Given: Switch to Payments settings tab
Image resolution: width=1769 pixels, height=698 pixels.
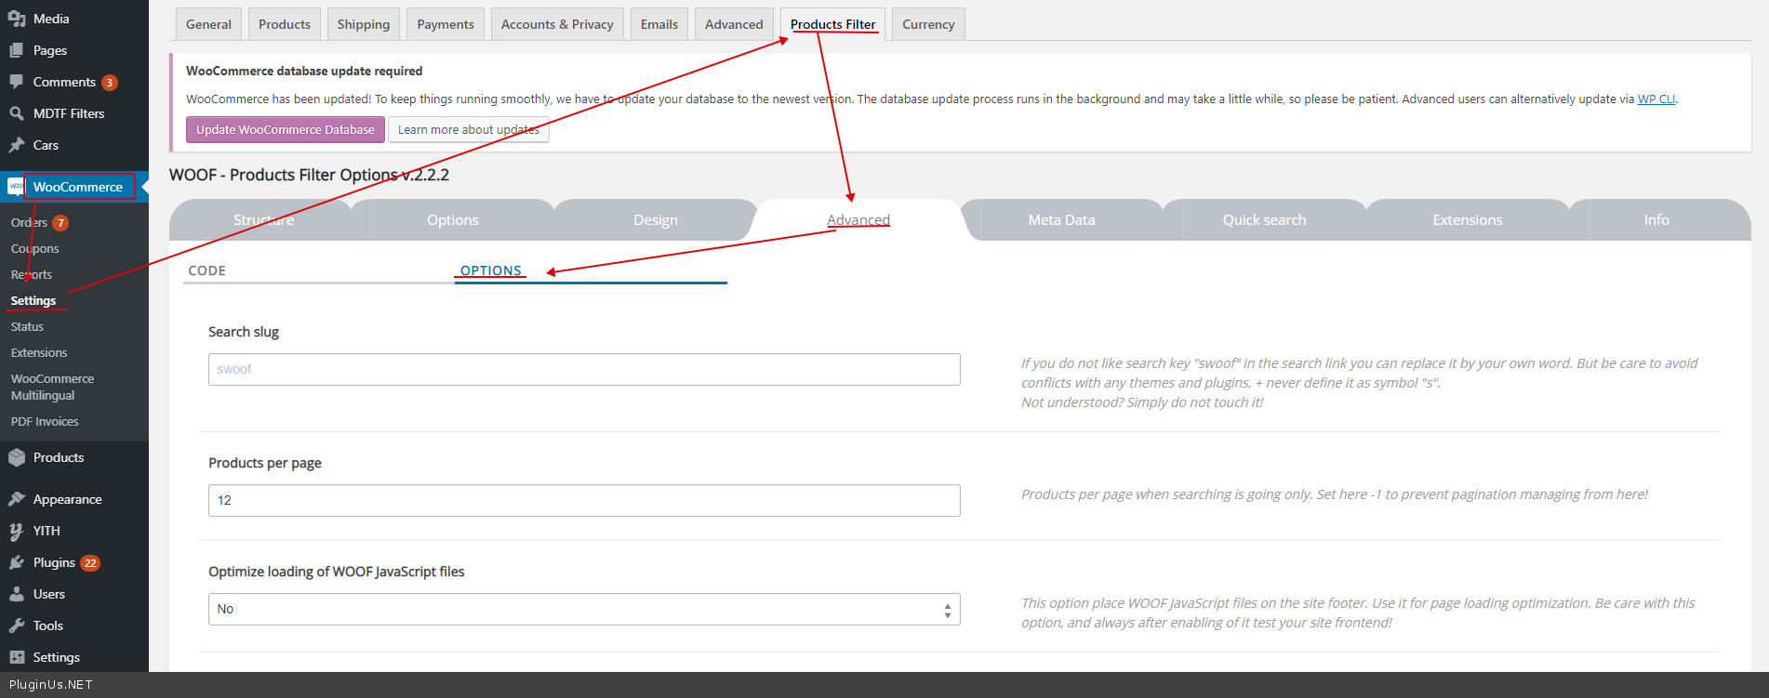Looking at the screenshot, I should point(446,24).
